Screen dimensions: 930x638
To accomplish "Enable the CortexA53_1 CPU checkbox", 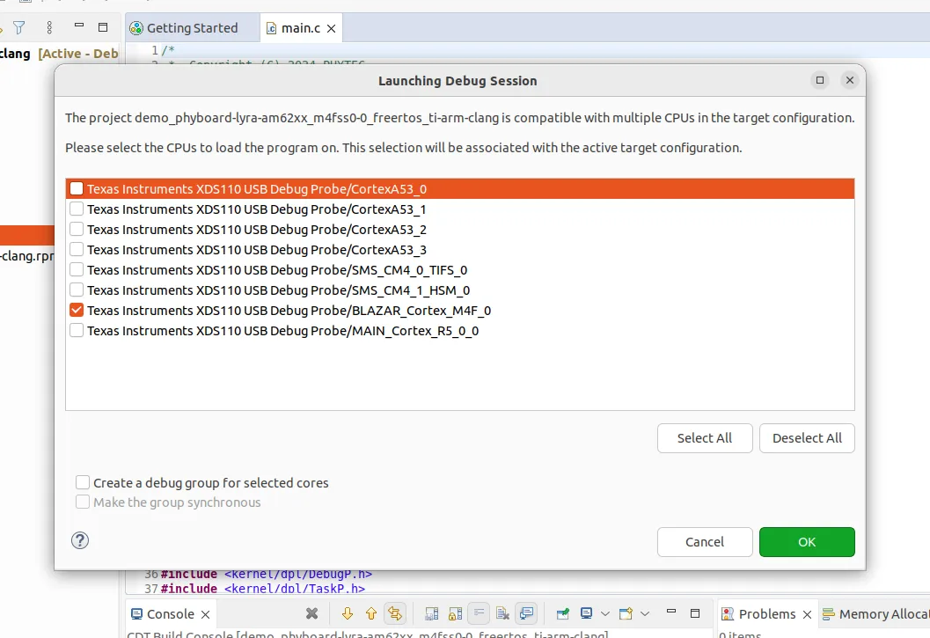I will coord(77,209).
